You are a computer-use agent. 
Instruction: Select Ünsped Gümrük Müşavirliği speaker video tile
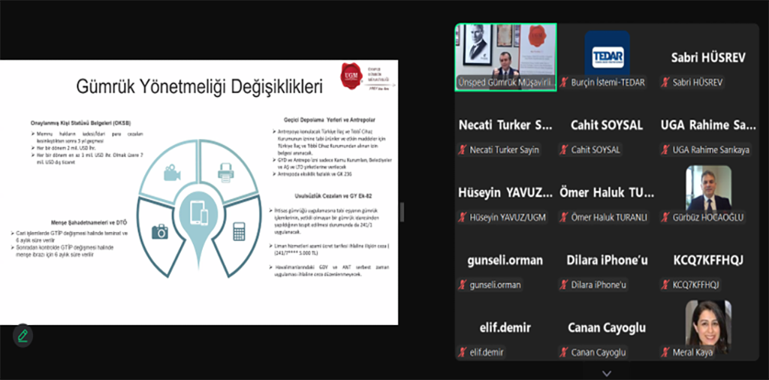pos(505,57)
